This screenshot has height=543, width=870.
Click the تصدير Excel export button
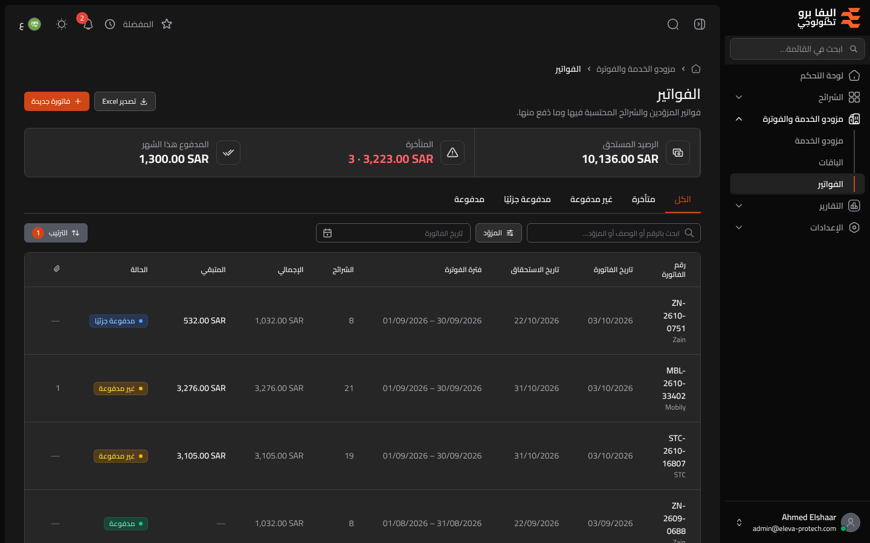[125, 101]
